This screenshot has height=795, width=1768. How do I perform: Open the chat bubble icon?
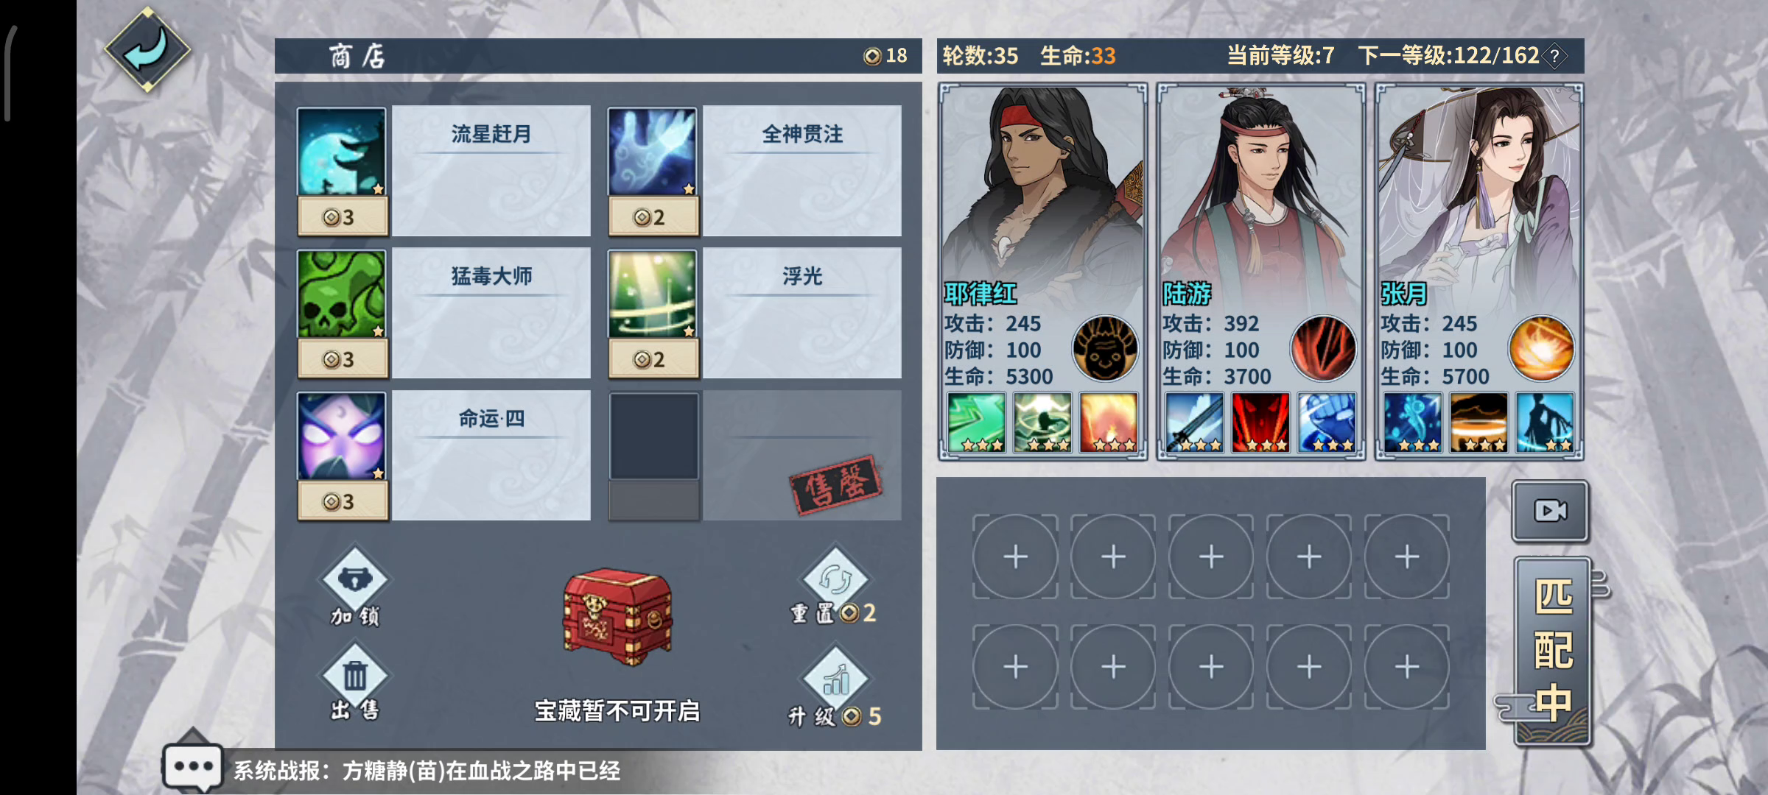point(193,766)
